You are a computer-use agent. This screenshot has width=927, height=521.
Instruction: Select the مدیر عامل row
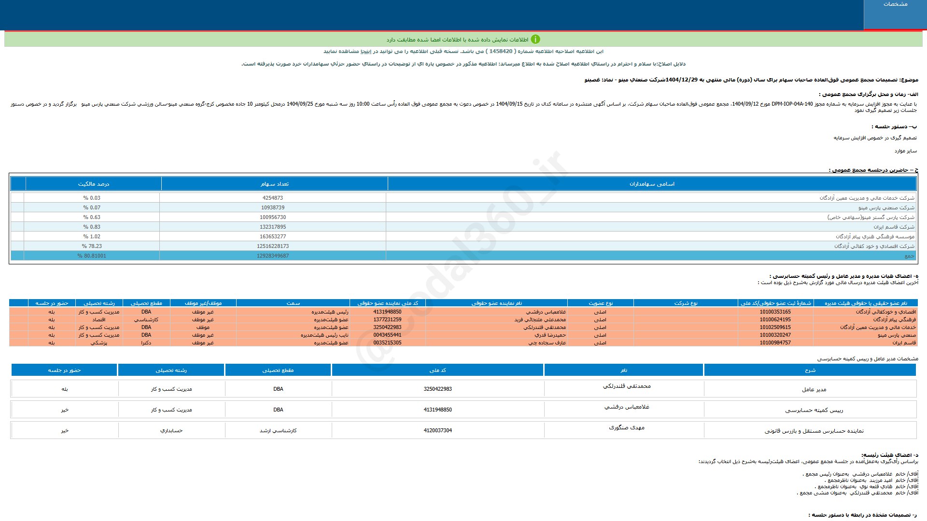(x=814, y=389)
